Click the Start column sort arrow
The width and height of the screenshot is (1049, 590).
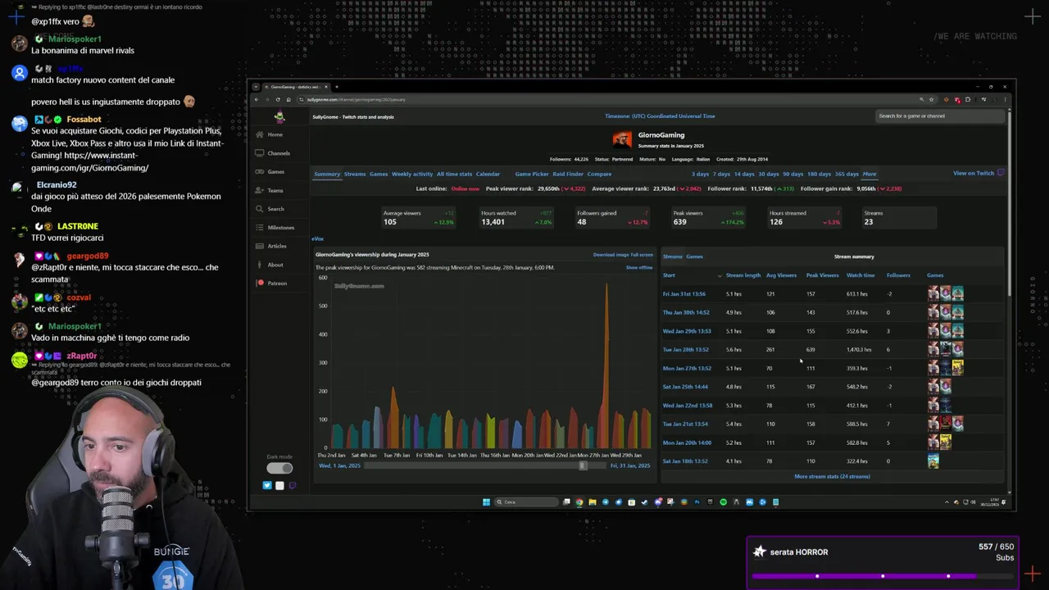coord(720,275)
